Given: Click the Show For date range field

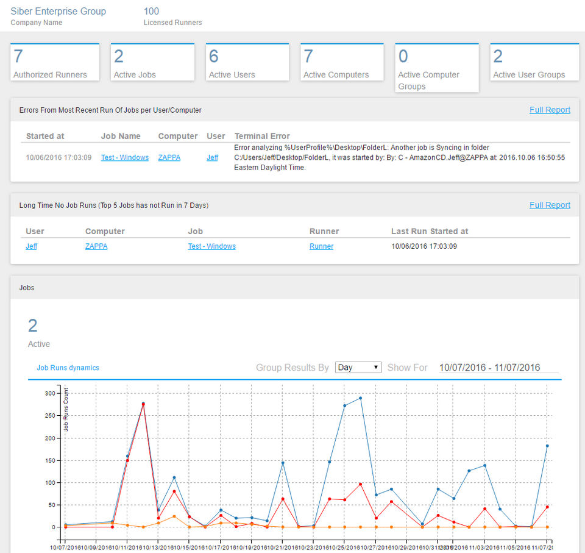Looking at the screenshot, I should point(489,368).
